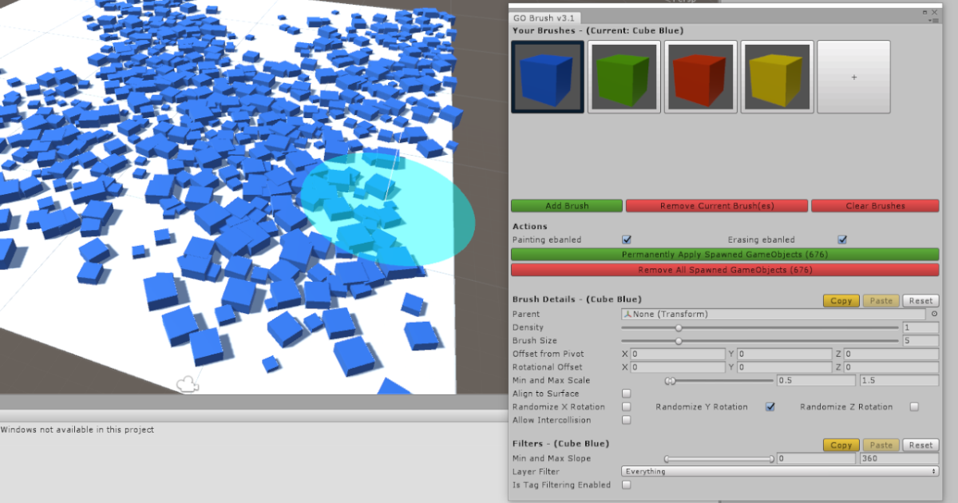This screenshot has height=503, width=958.
Task: Uncheck the Erasing ebanled checkbox
Action: (x=841, y=239)
